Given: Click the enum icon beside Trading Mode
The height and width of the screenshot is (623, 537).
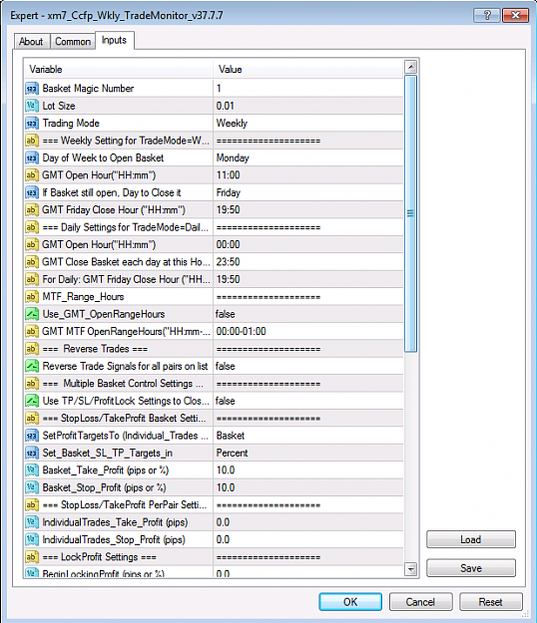Looking at the screenshot, I should pos(32,124).
